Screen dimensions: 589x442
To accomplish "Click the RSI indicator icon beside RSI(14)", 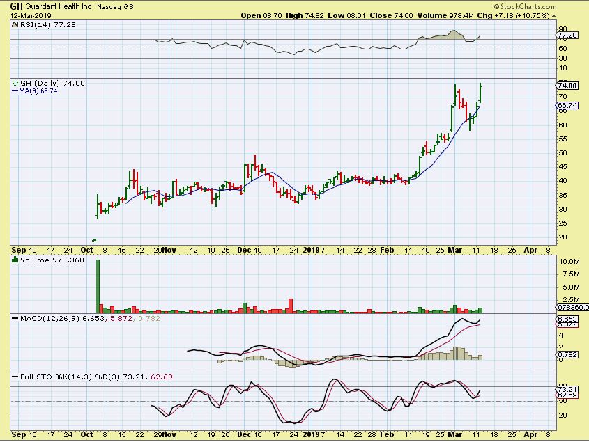I will 15,24.
